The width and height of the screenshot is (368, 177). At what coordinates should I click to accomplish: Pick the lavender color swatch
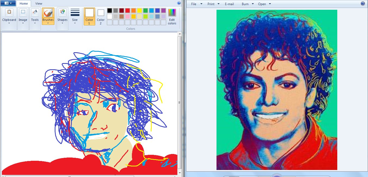point(163,17)
